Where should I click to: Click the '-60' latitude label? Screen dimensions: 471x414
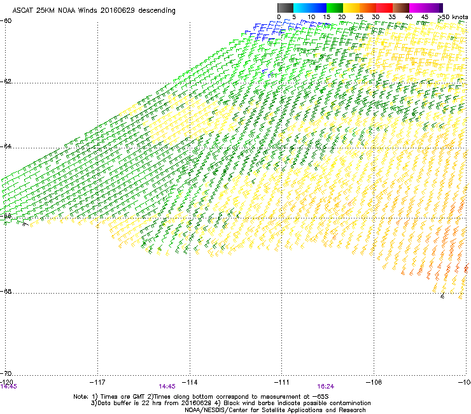(x=6, y=21)
